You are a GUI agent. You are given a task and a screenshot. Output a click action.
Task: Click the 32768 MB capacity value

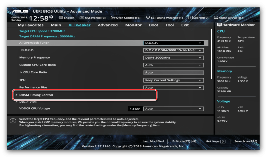point(224,91)
